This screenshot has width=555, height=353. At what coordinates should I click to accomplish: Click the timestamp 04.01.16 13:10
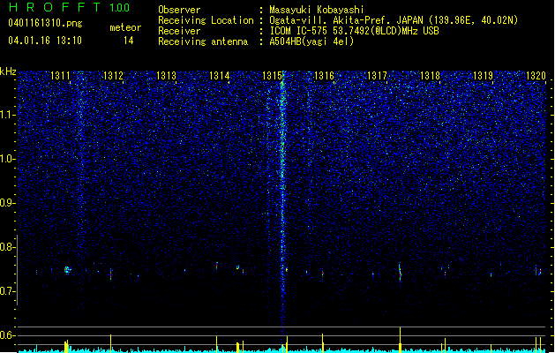[45, 41]
